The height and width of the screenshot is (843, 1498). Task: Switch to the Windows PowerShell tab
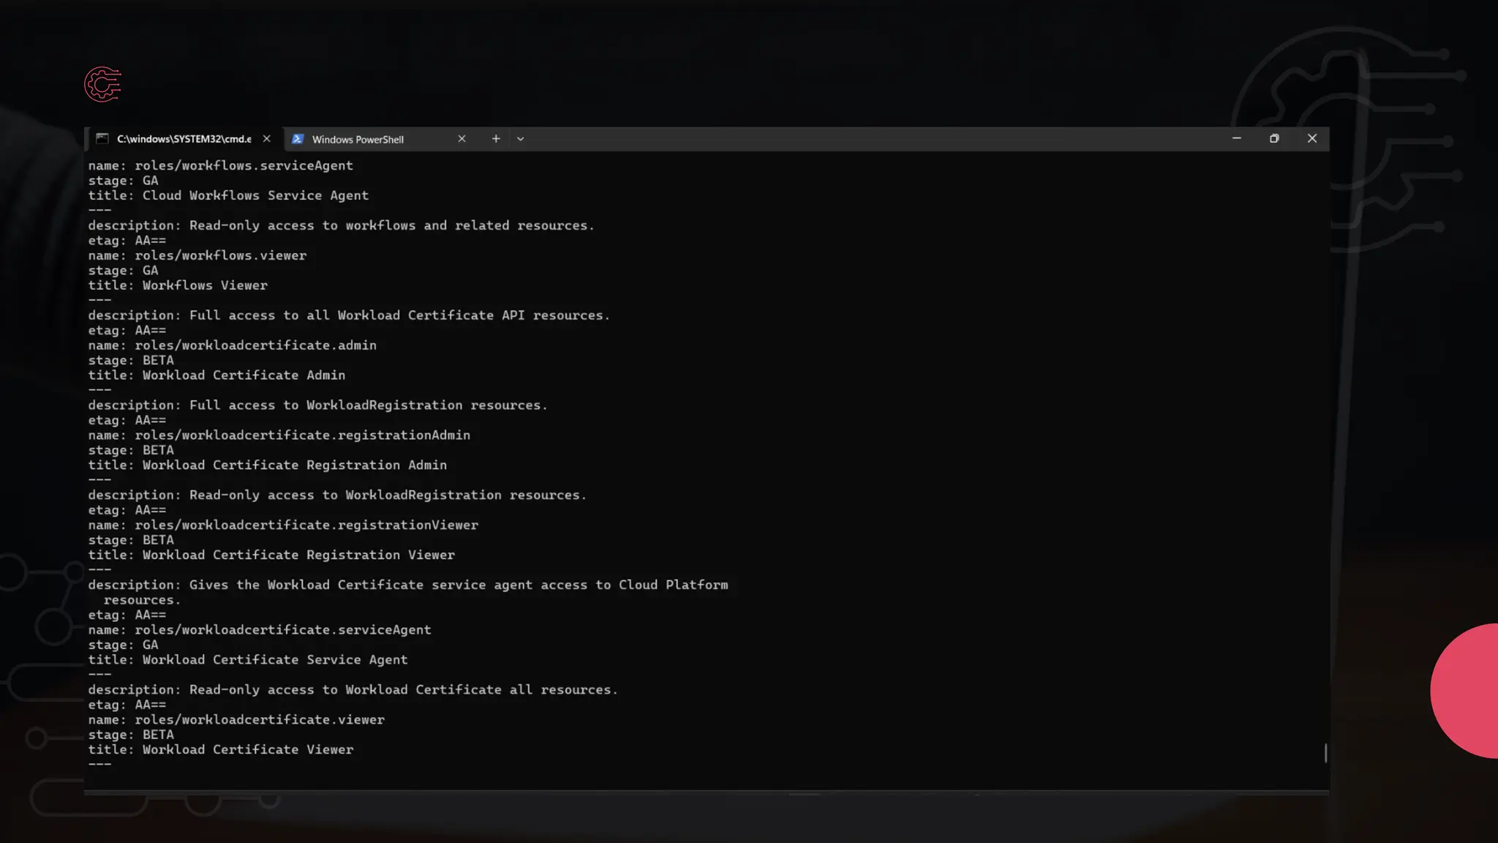pos(358,139)
